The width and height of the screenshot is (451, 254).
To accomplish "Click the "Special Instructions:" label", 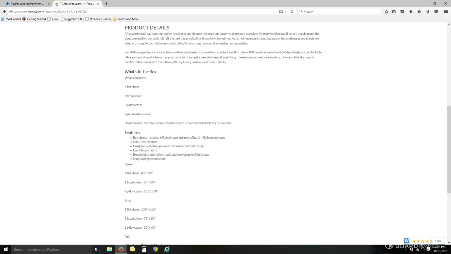I will [x=137, y=114].
